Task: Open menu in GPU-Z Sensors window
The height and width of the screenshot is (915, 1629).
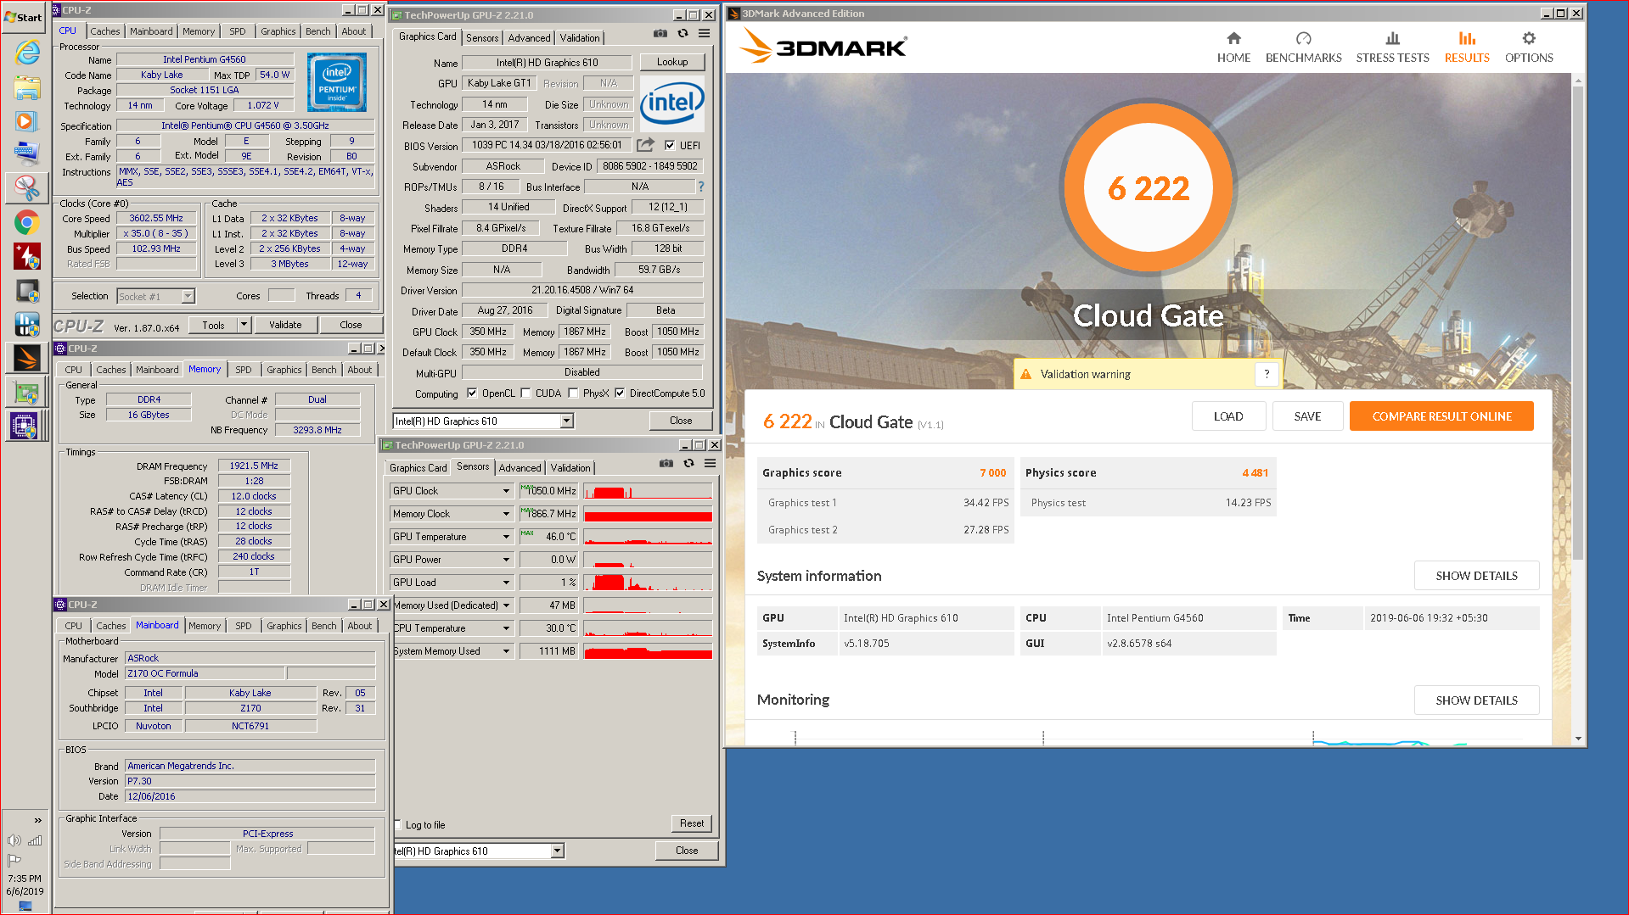Action: 710,463
